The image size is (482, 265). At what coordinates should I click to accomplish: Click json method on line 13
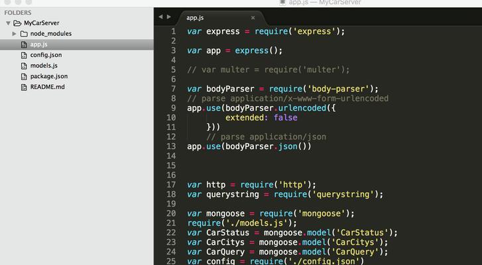pyautogui.click(x=288, y=146)
